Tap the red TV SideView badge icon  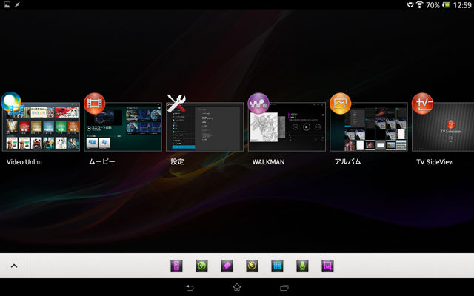pos(423,104)
